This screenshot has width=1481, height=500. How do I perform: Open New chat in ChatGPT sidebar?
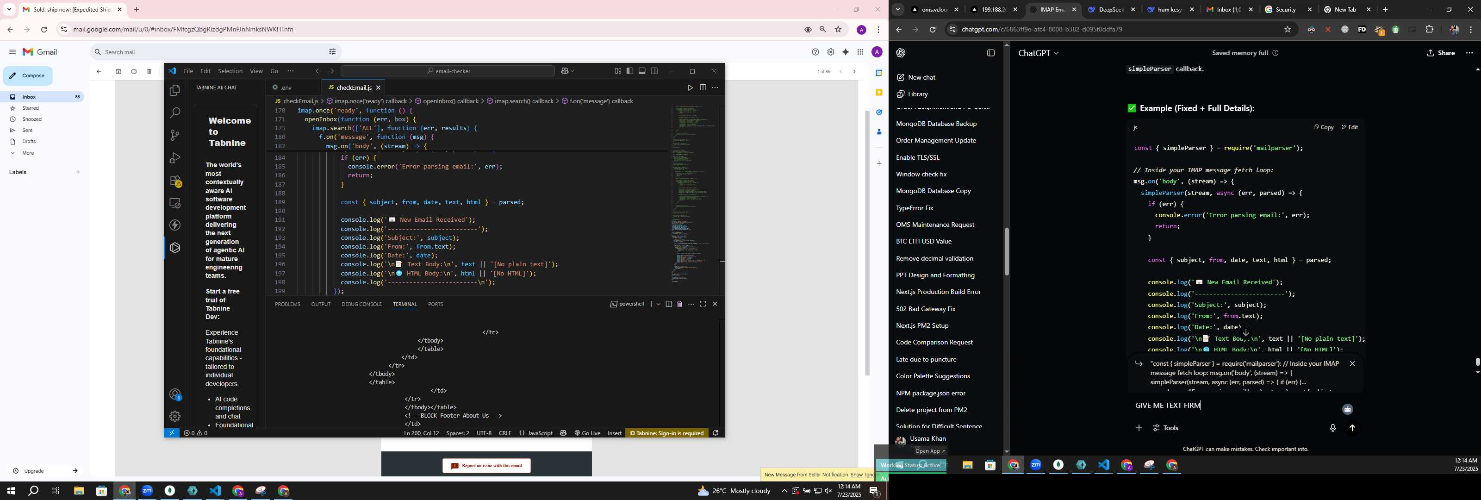[x=917, y=78]
